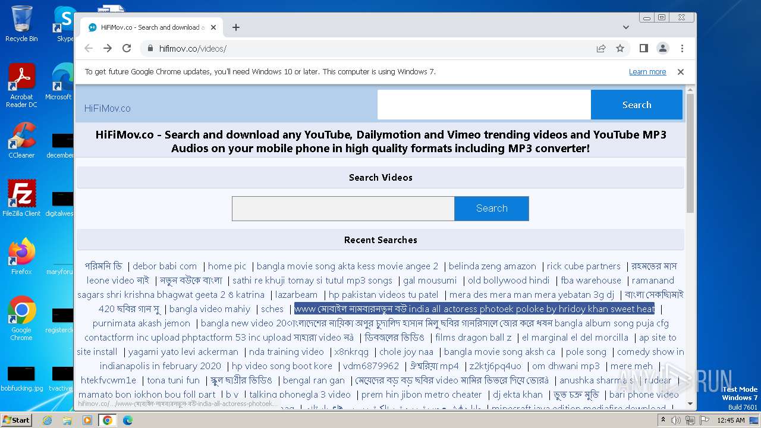Open 'dj ekta khan' link
761x428 pixels.
tap(518, 395)
